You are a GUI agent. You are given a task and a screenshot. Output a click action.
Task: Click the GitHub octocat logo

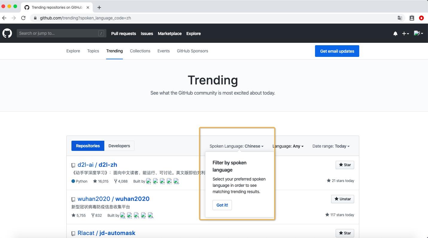pos(7,33)
